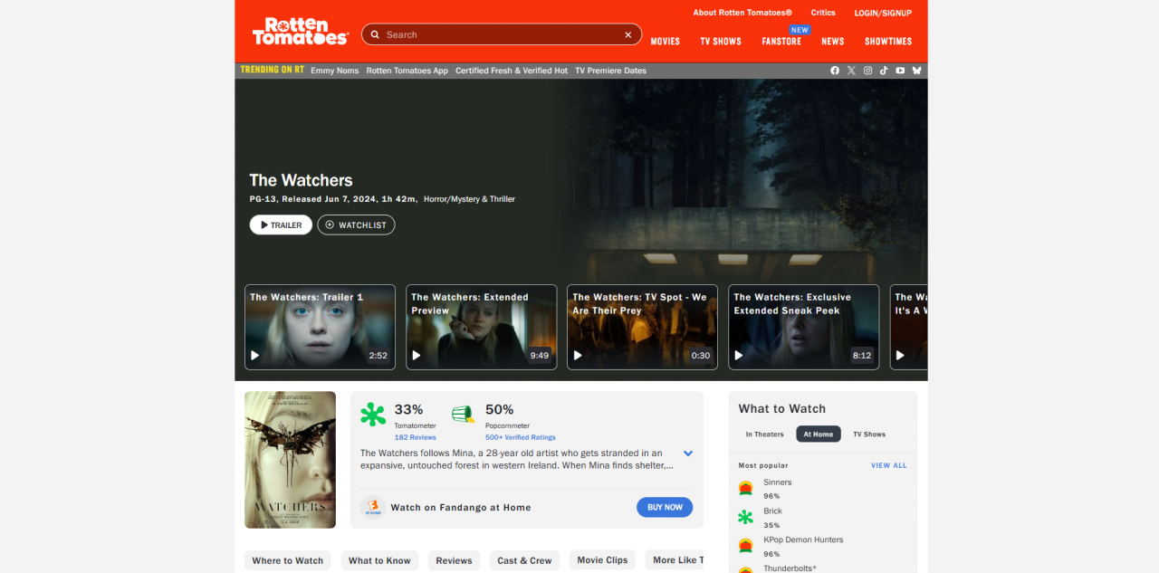Screen dimensions: 1159x573
Task: Open the 182 Reviews link
Action: click(416, 437)
